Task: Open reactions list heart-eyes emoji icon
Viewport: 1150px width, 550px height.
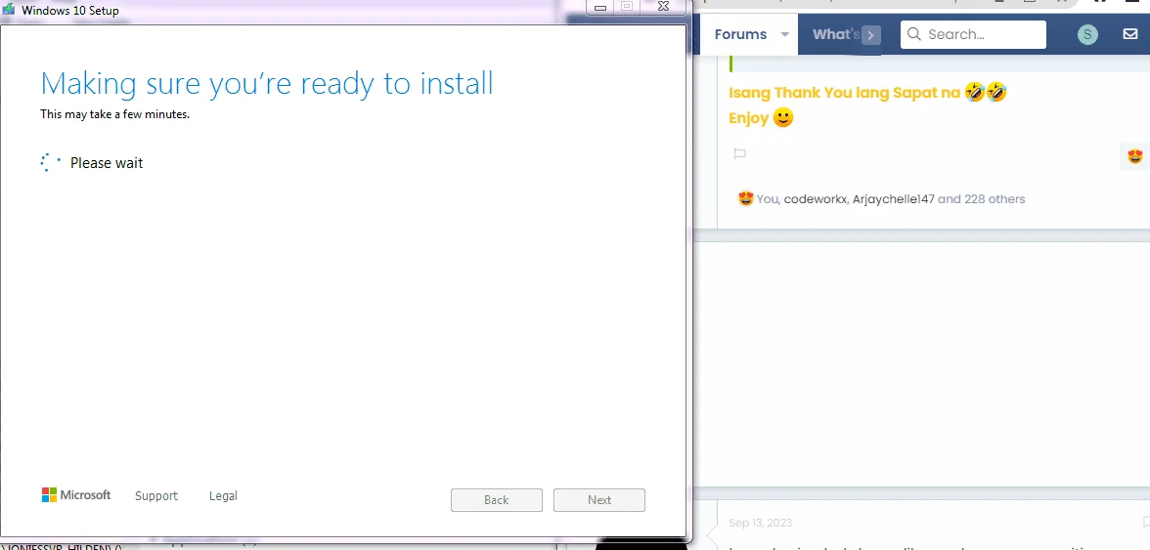Action: pos(746,198)
